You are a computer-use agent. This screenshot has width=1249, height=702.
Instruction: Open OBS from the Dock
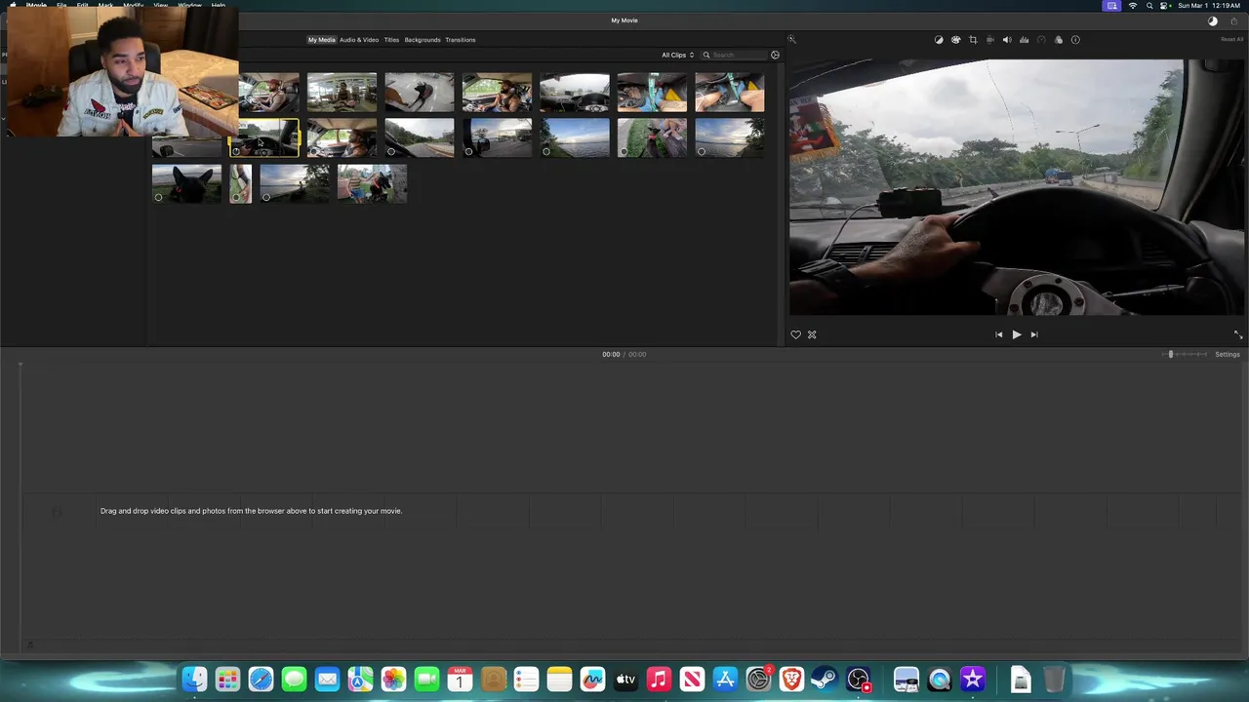pos(858,679)
